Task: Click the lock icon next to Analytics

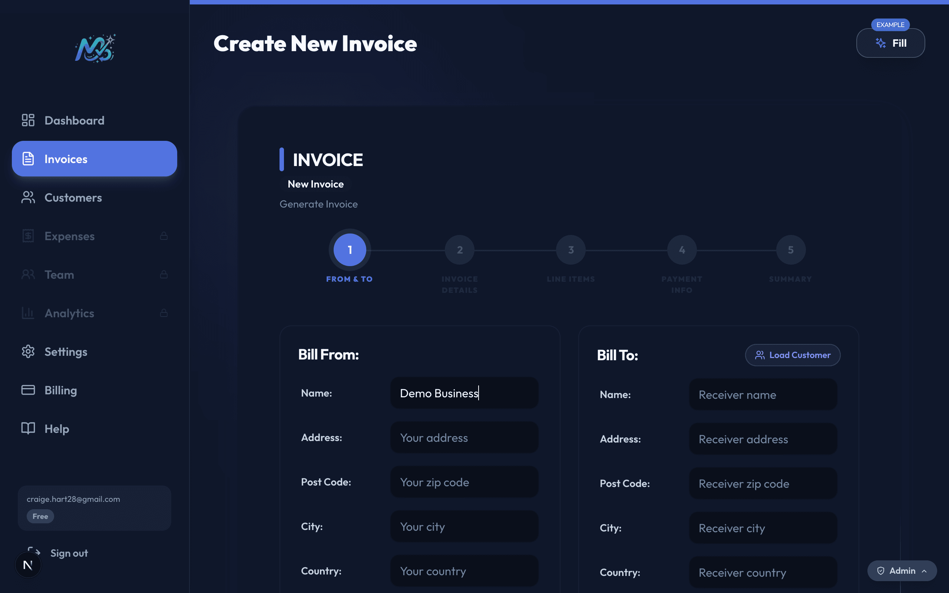Action: pyautogui.click(x=163, y=312)
